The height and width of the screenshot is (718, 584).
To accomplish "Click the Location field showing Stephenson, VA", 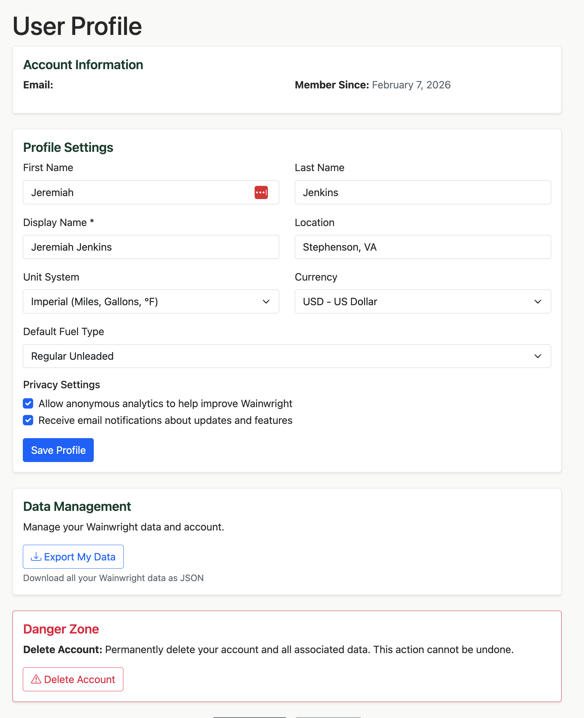I will 422,247.
